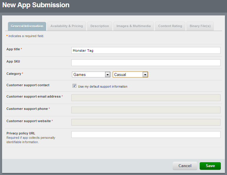Image resolution: width=227 pixels, height=175 pixels.
Task: Click the App title text field
Action: point(146,51)
